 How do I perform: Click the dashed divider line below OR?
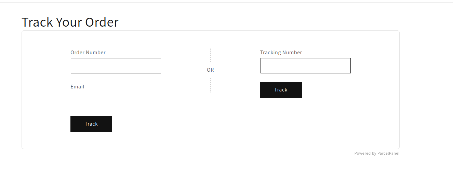click(x=210, y=85)
